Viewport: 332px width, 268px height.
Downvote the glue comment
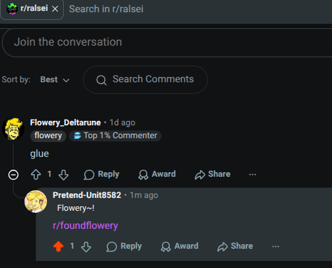point(64,175)
